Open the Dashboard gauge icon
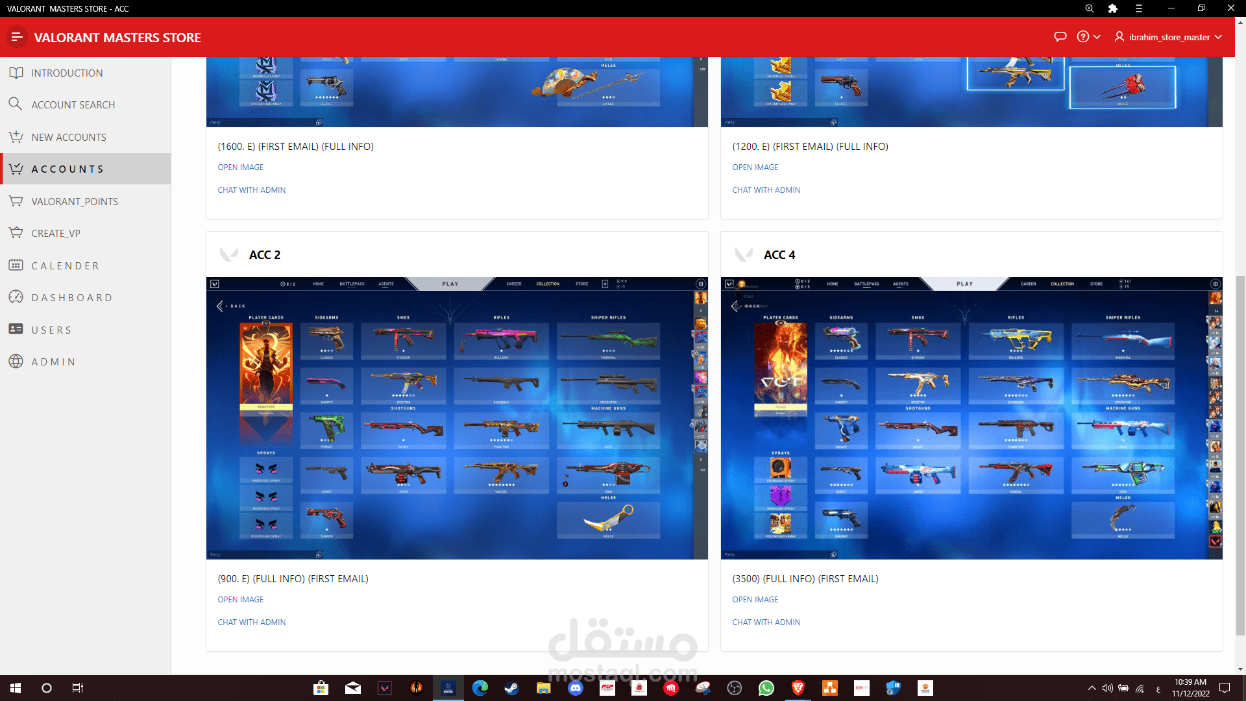The width and height of the screenshot is (1246, 701). coord(16,297)
